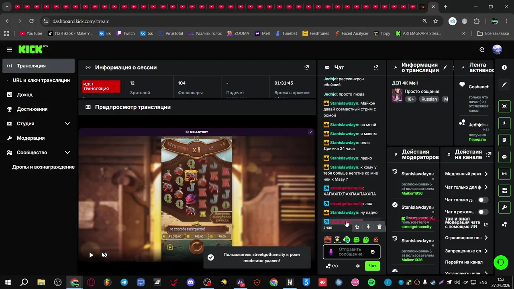Open the user avatar menu

click(x=497, y=50)
